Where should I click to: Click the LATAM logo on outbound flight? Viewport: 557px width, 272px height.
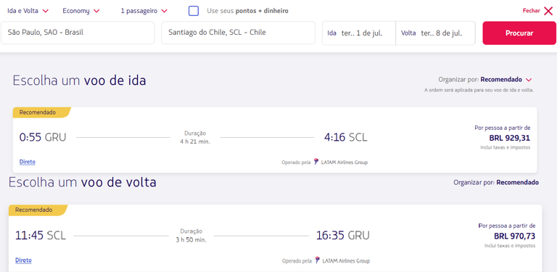click(316, 162)
